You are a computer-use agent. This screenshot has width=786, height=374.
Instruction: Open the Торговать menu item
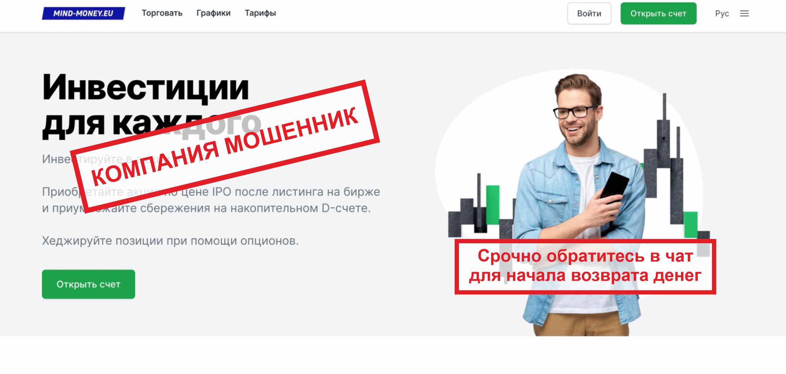coord(162,13)
